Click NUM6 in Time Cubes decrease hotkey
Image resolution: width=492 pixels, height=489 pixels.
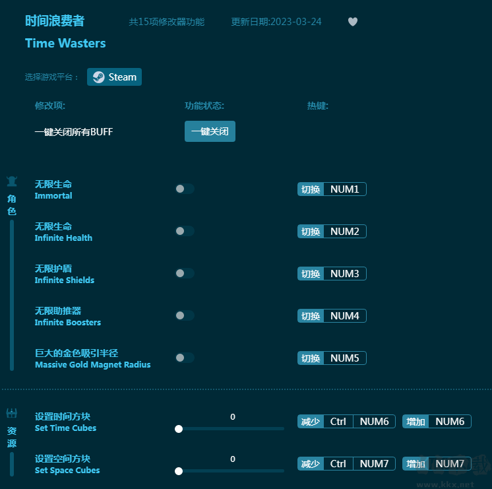tap(374, 422)
